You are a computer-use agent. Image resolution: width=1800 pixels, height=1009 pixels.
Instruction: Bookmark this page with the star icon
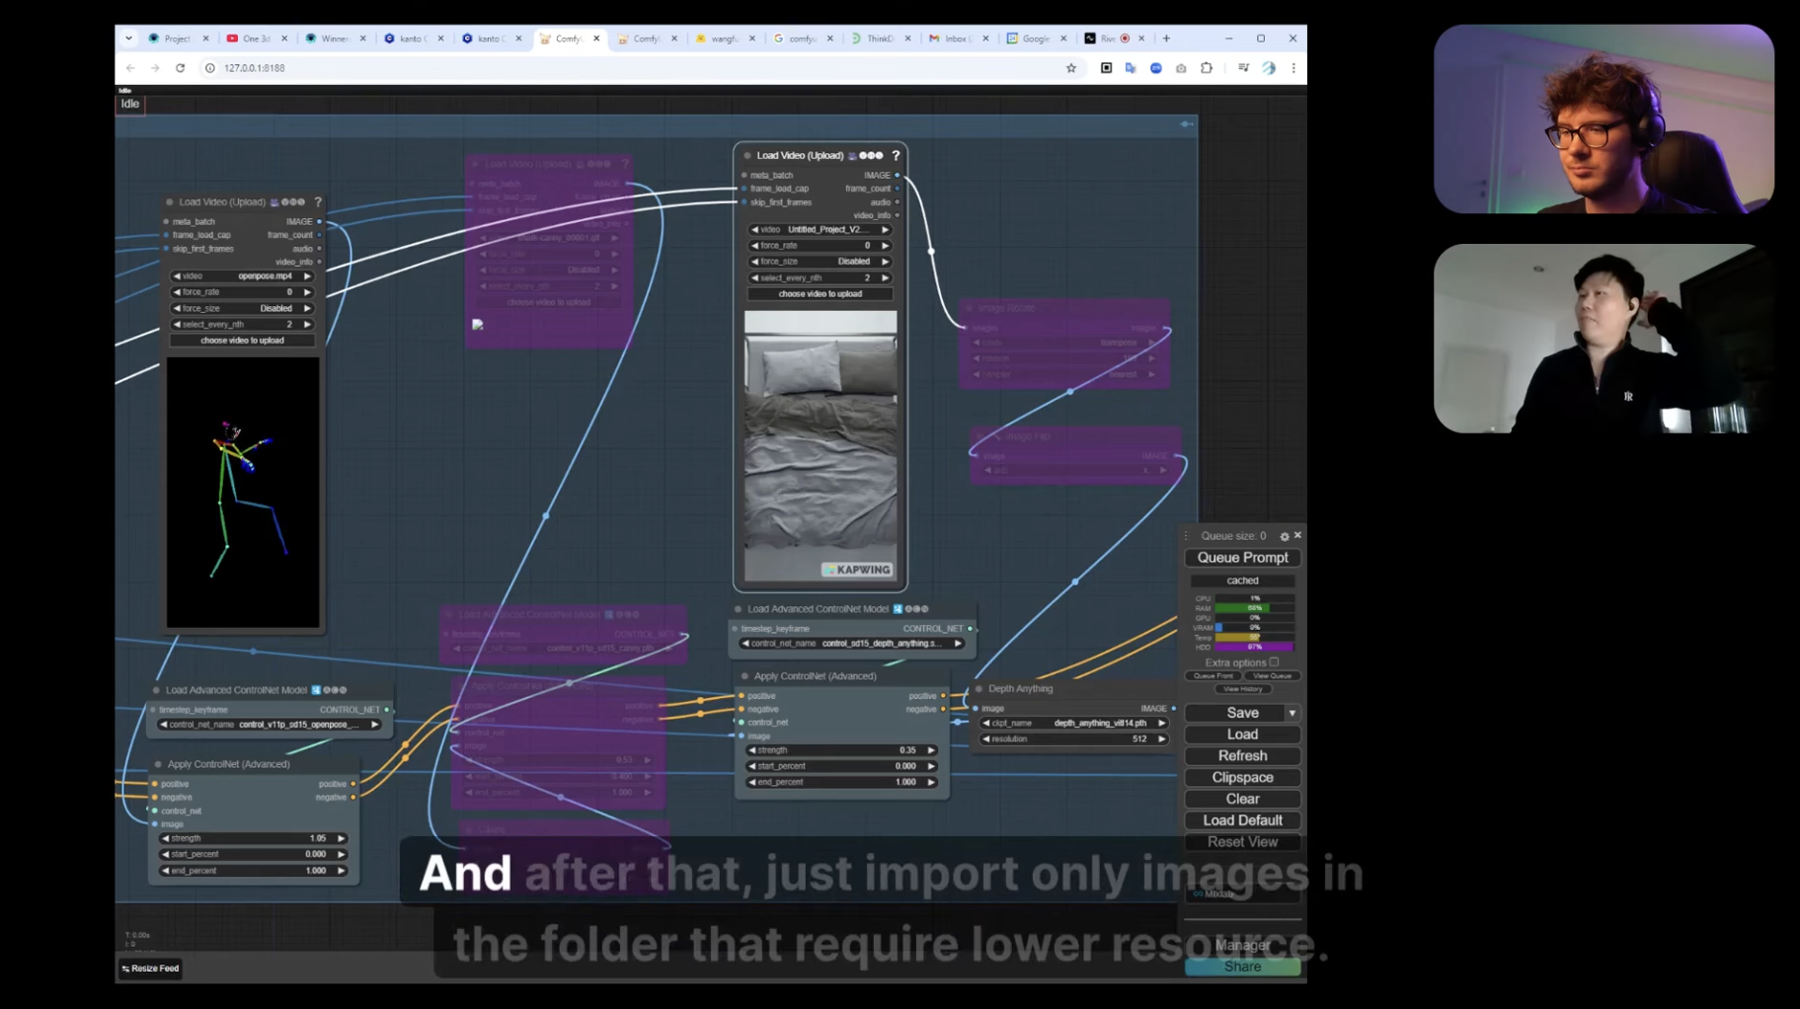[x=1070, y=68]
